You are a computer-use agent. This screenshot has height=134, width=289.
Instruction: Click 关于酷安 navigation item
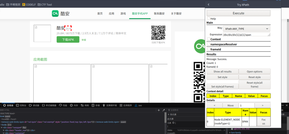point(176,14)
